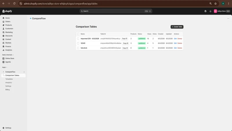Copy ID for 12345 table
Image resolution: width=232 pixels, height=131 pixels.
[x=126, y=43]
